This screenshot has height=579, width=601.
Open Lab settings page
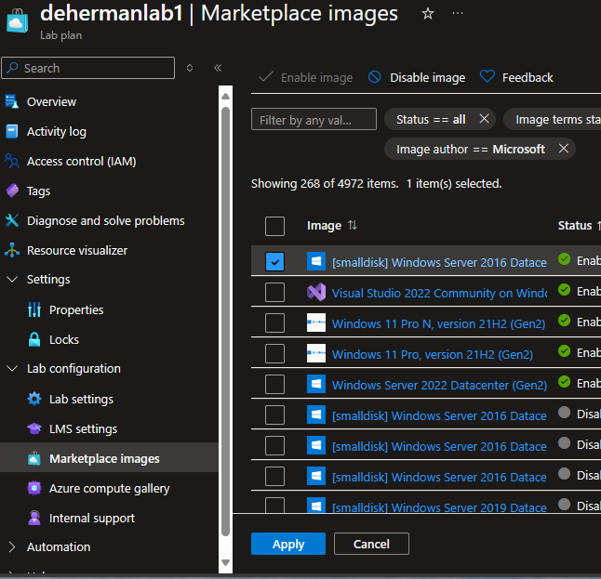81,399
